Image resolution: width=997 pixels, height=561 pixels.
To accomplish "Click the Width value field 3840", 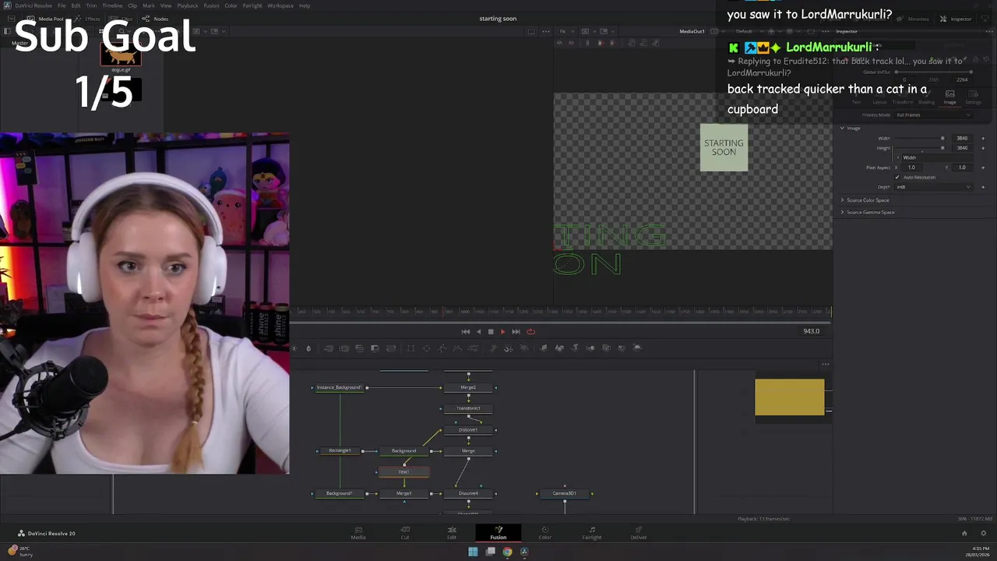I will 962,138.
